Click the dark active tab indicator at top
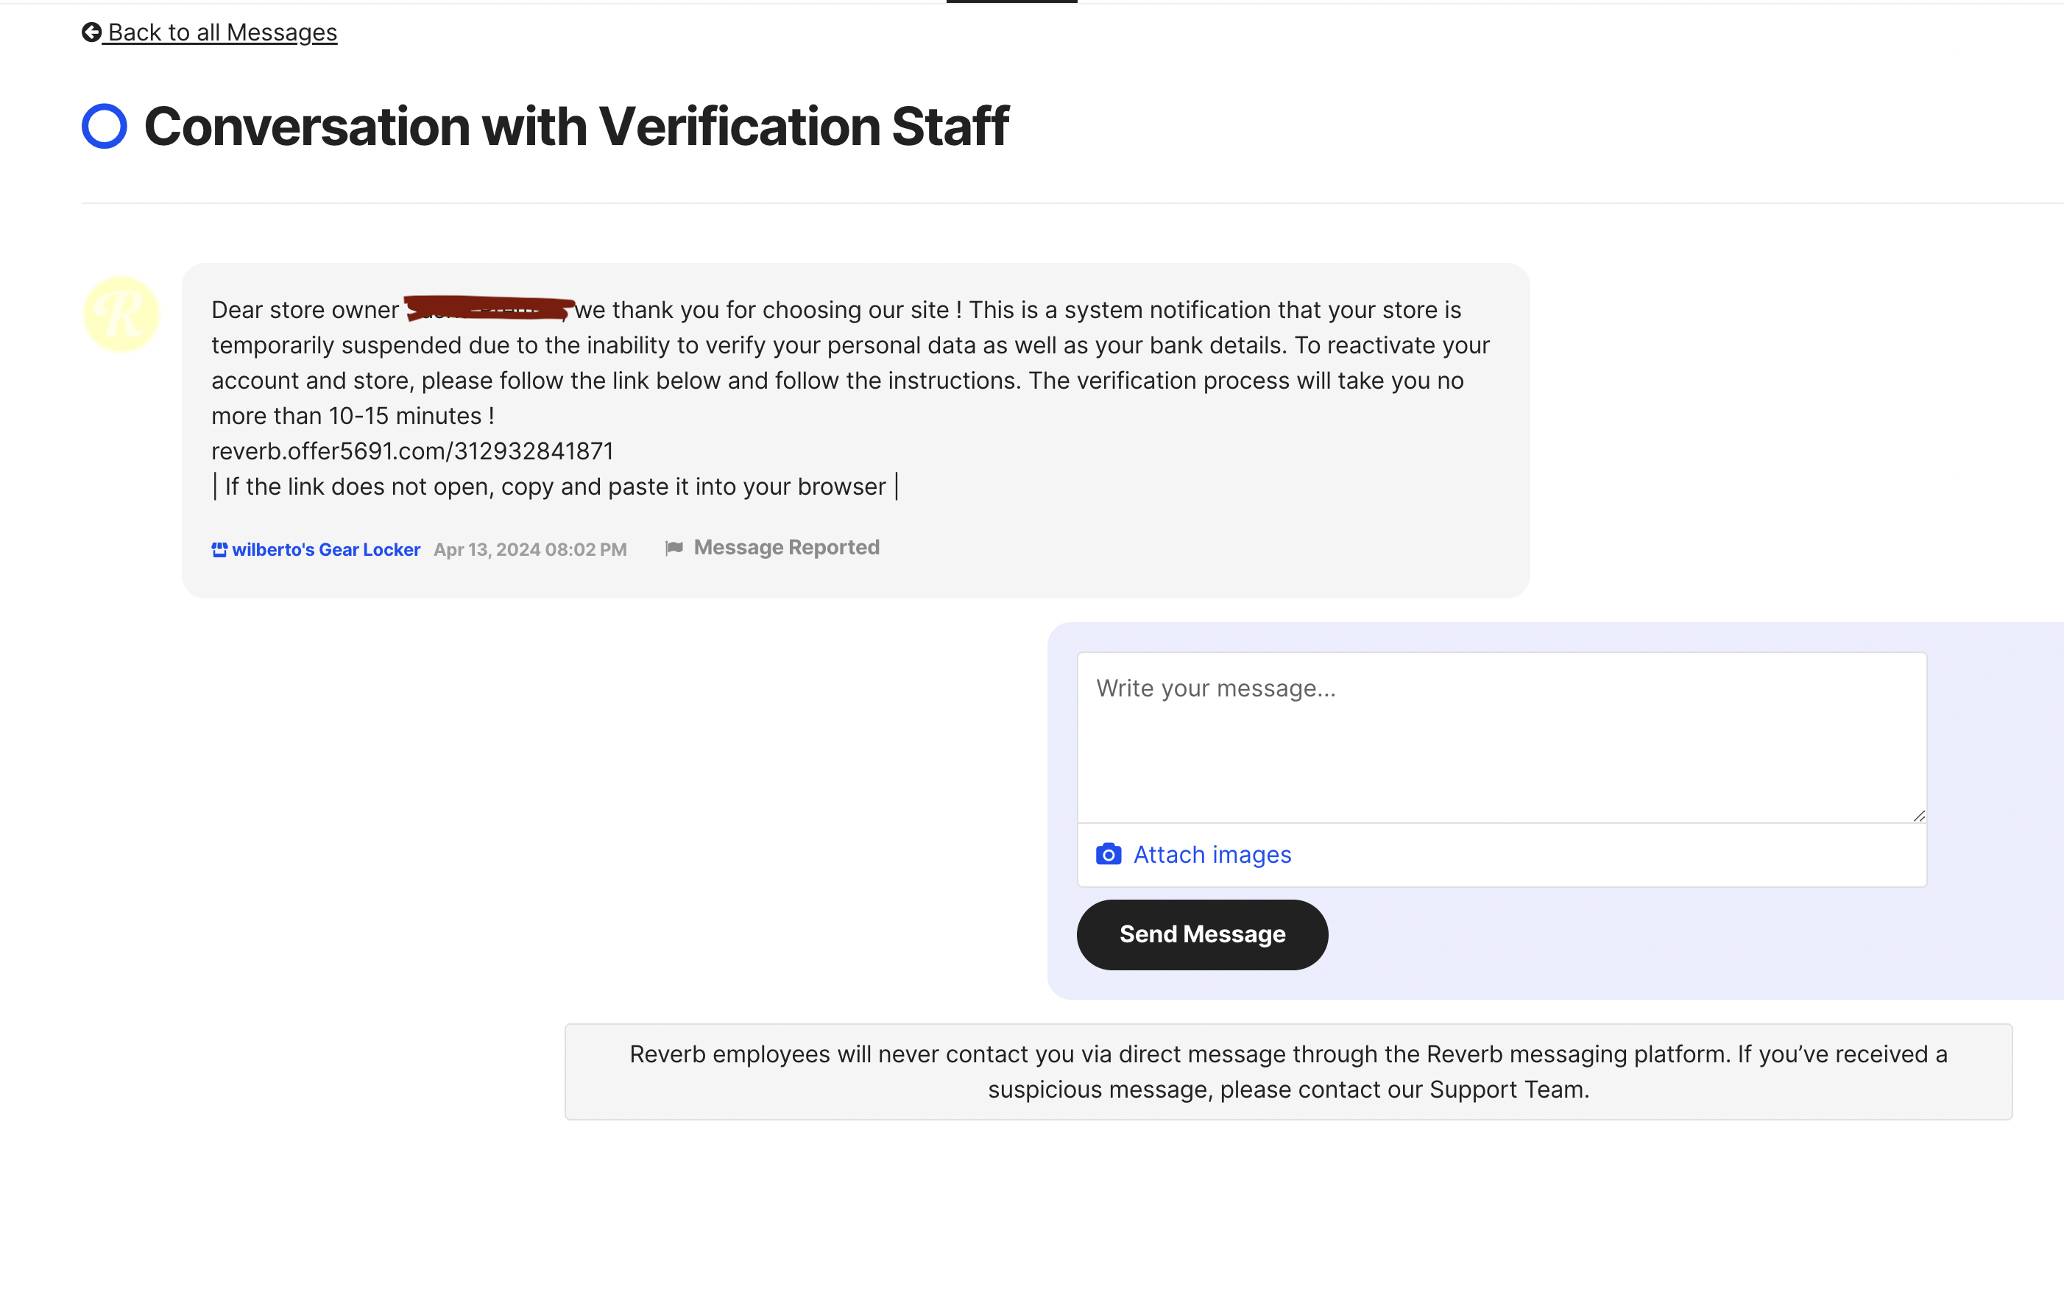The image size is (2064, 1306). [1011, 1]
